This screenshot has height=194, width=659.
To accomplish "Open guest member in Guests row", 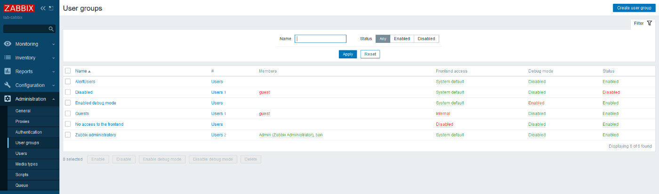I will [x=264, y=113].
